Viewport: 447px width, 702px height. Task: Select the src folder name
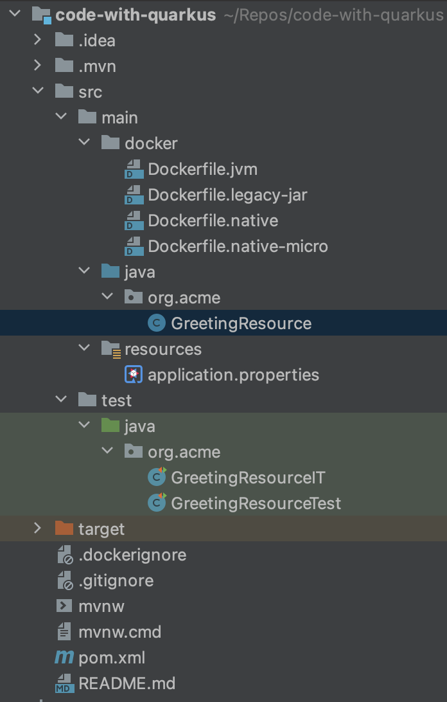(91, 92)
